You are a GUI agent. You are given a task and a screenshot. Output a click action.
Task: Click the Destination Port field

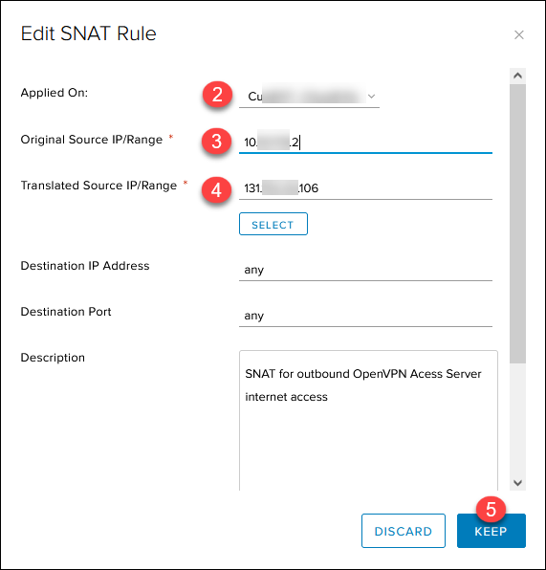click(x=365, y=316)
